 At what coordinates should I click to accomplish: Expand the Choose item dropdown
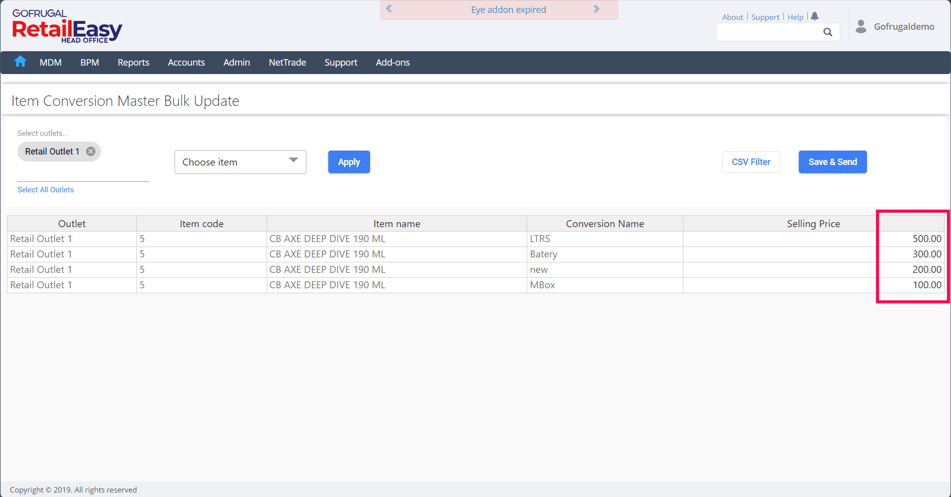240,162
